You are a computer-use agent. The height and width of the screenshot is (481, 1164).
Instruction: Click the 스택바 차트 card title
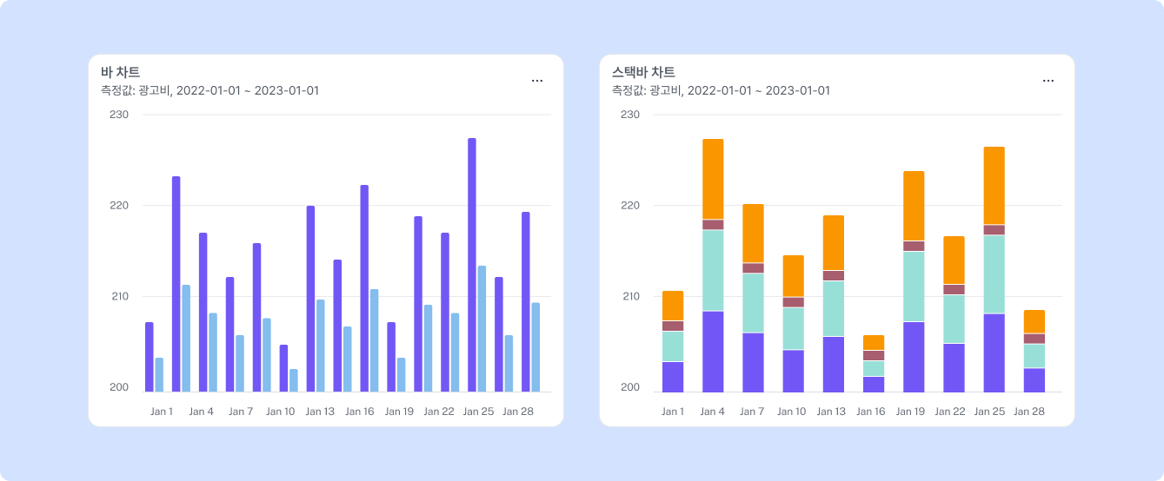click(x=643, y=72)
